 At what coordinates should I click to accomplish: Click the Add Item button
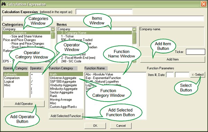pos(173,59)
